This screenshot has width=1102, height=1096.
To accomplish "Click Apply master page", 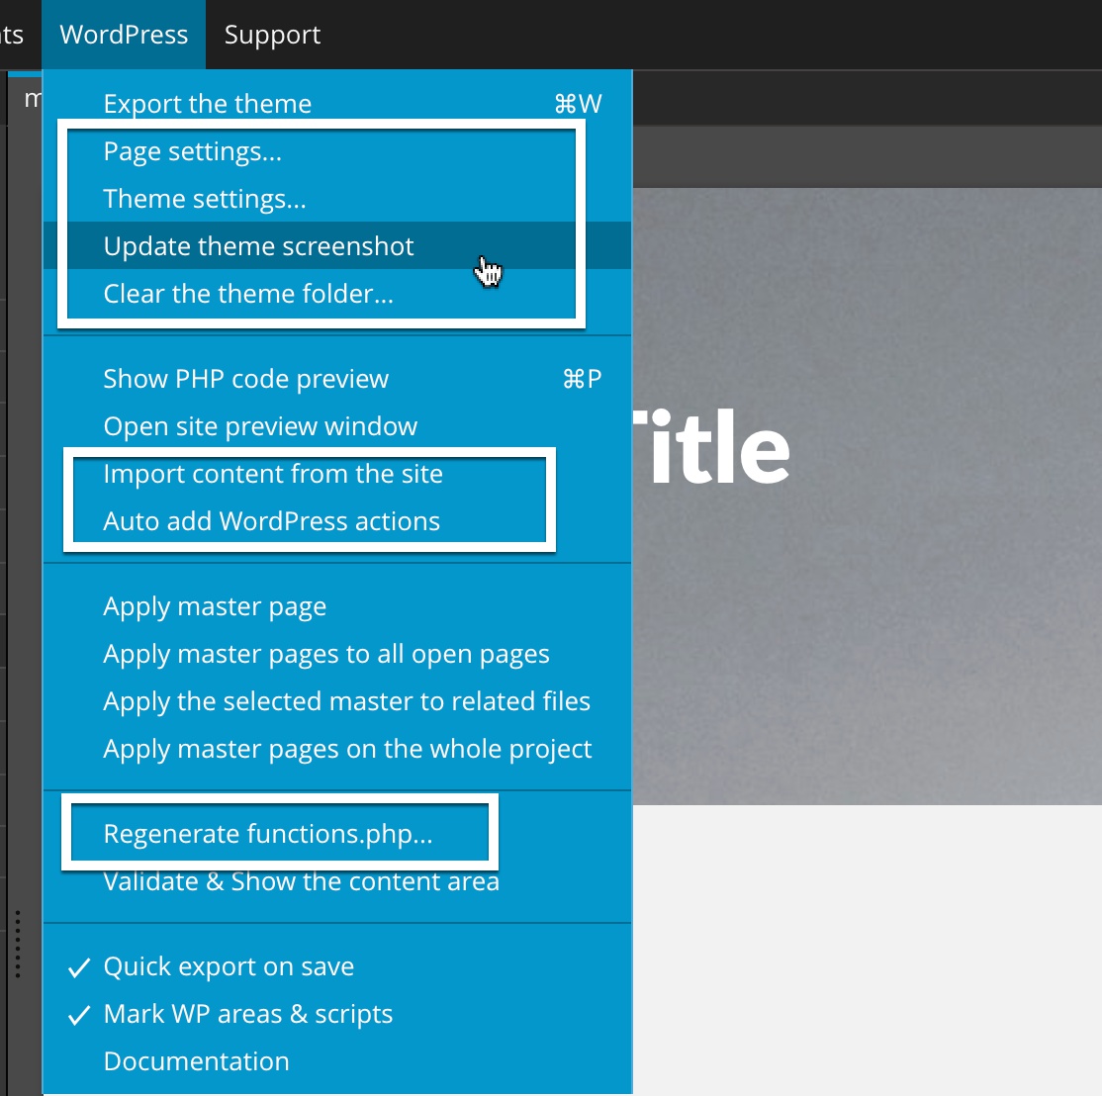I will pyautogui.click(x=337, y=606).
